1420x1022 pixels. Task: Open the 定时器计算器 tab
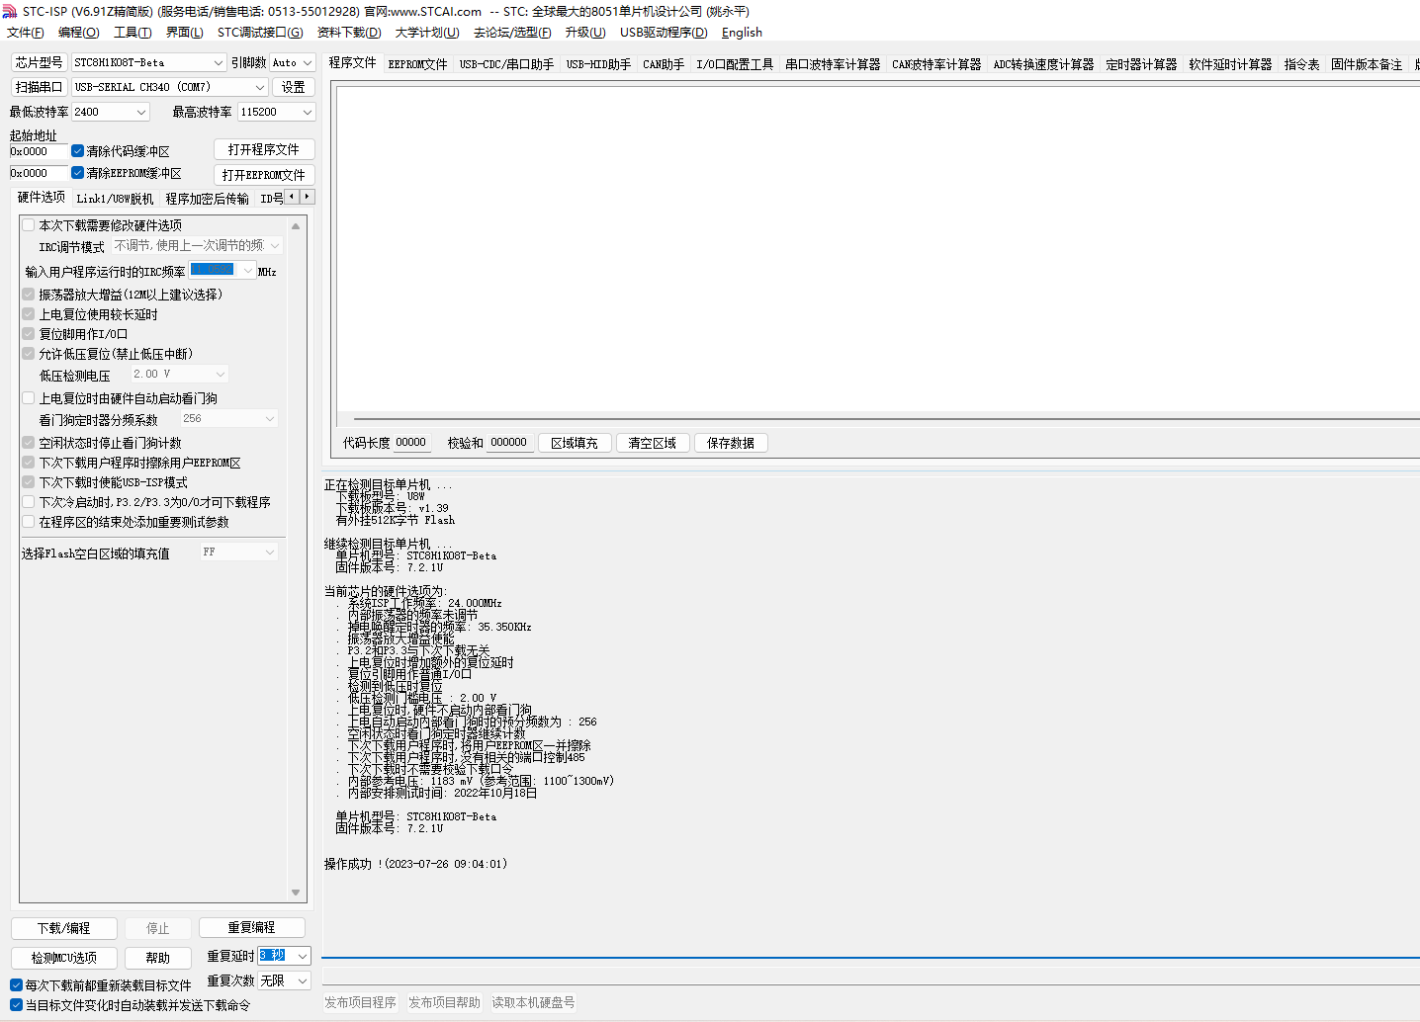coord(1141,64)
